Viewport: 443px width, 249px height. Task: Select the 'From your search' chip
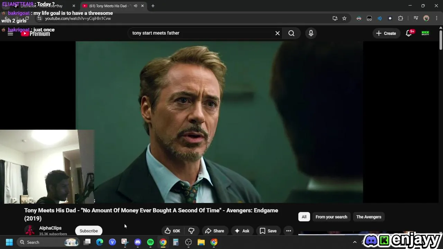(x=331, y=217)
